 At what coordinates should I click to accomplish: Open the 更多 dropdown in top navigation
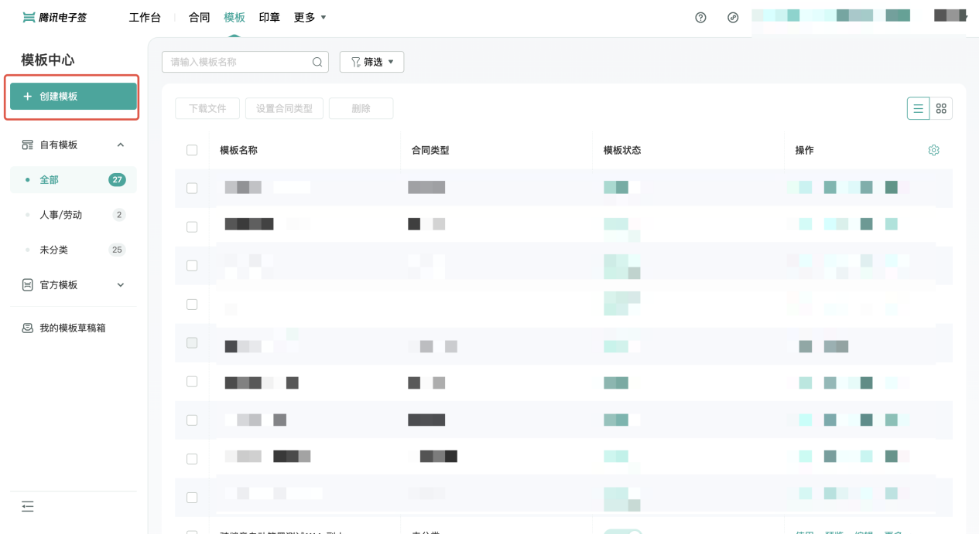point(310,17)
